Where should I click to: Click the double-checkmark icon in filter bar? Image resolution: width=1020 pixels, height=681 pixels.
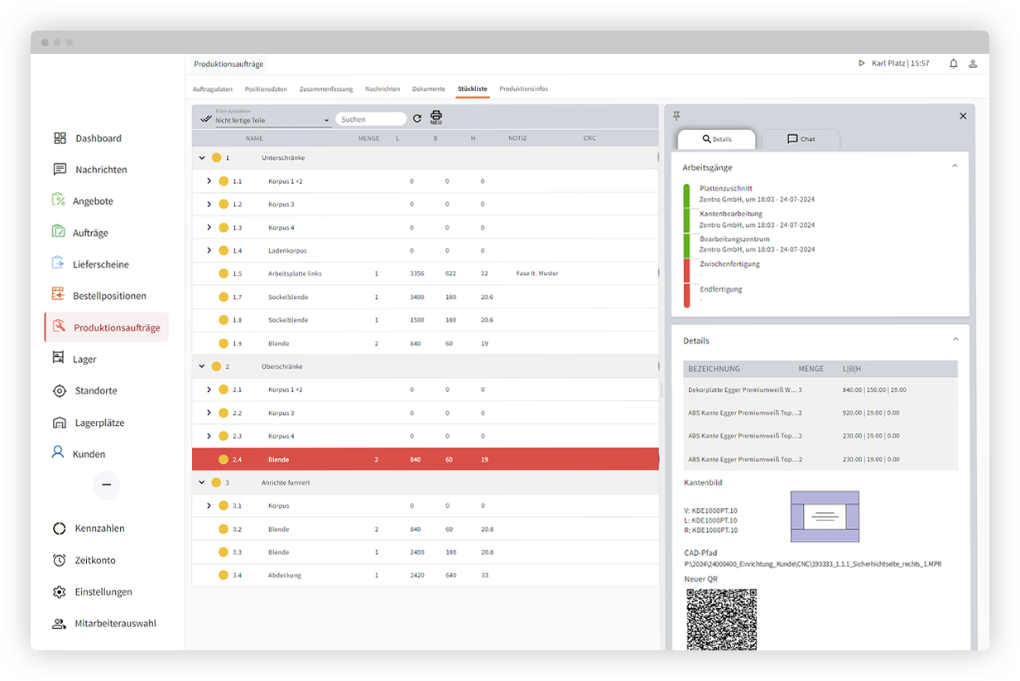[x=205, y=119]
